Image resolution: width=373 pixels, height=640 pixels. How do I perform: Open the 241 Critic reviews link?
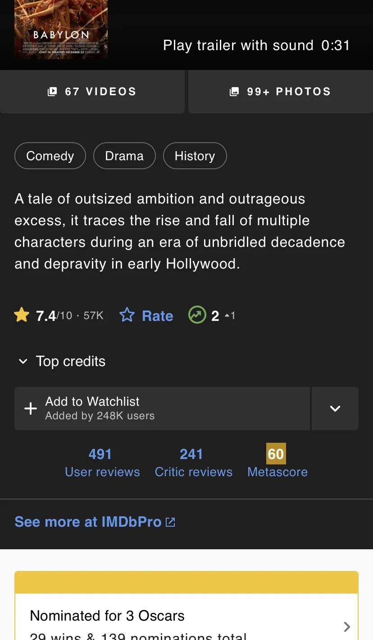(x=194, y=463)
